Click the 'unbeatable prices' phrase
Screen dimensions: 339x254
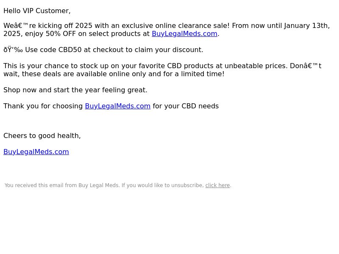[256, 66]
